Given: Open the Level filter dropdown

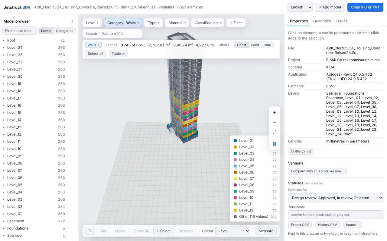Looking at the screenshot, I should click(92, 23).
